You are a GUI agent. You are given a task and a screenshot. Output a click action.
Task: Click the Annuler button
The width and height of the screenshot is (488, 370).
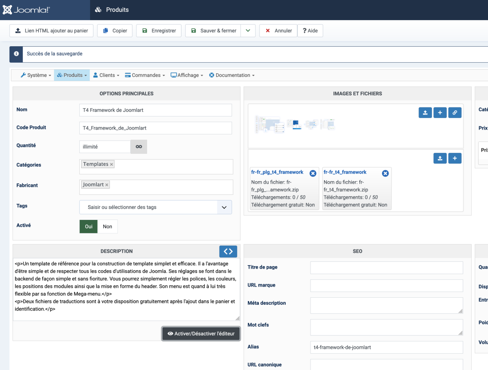(278, 31)
